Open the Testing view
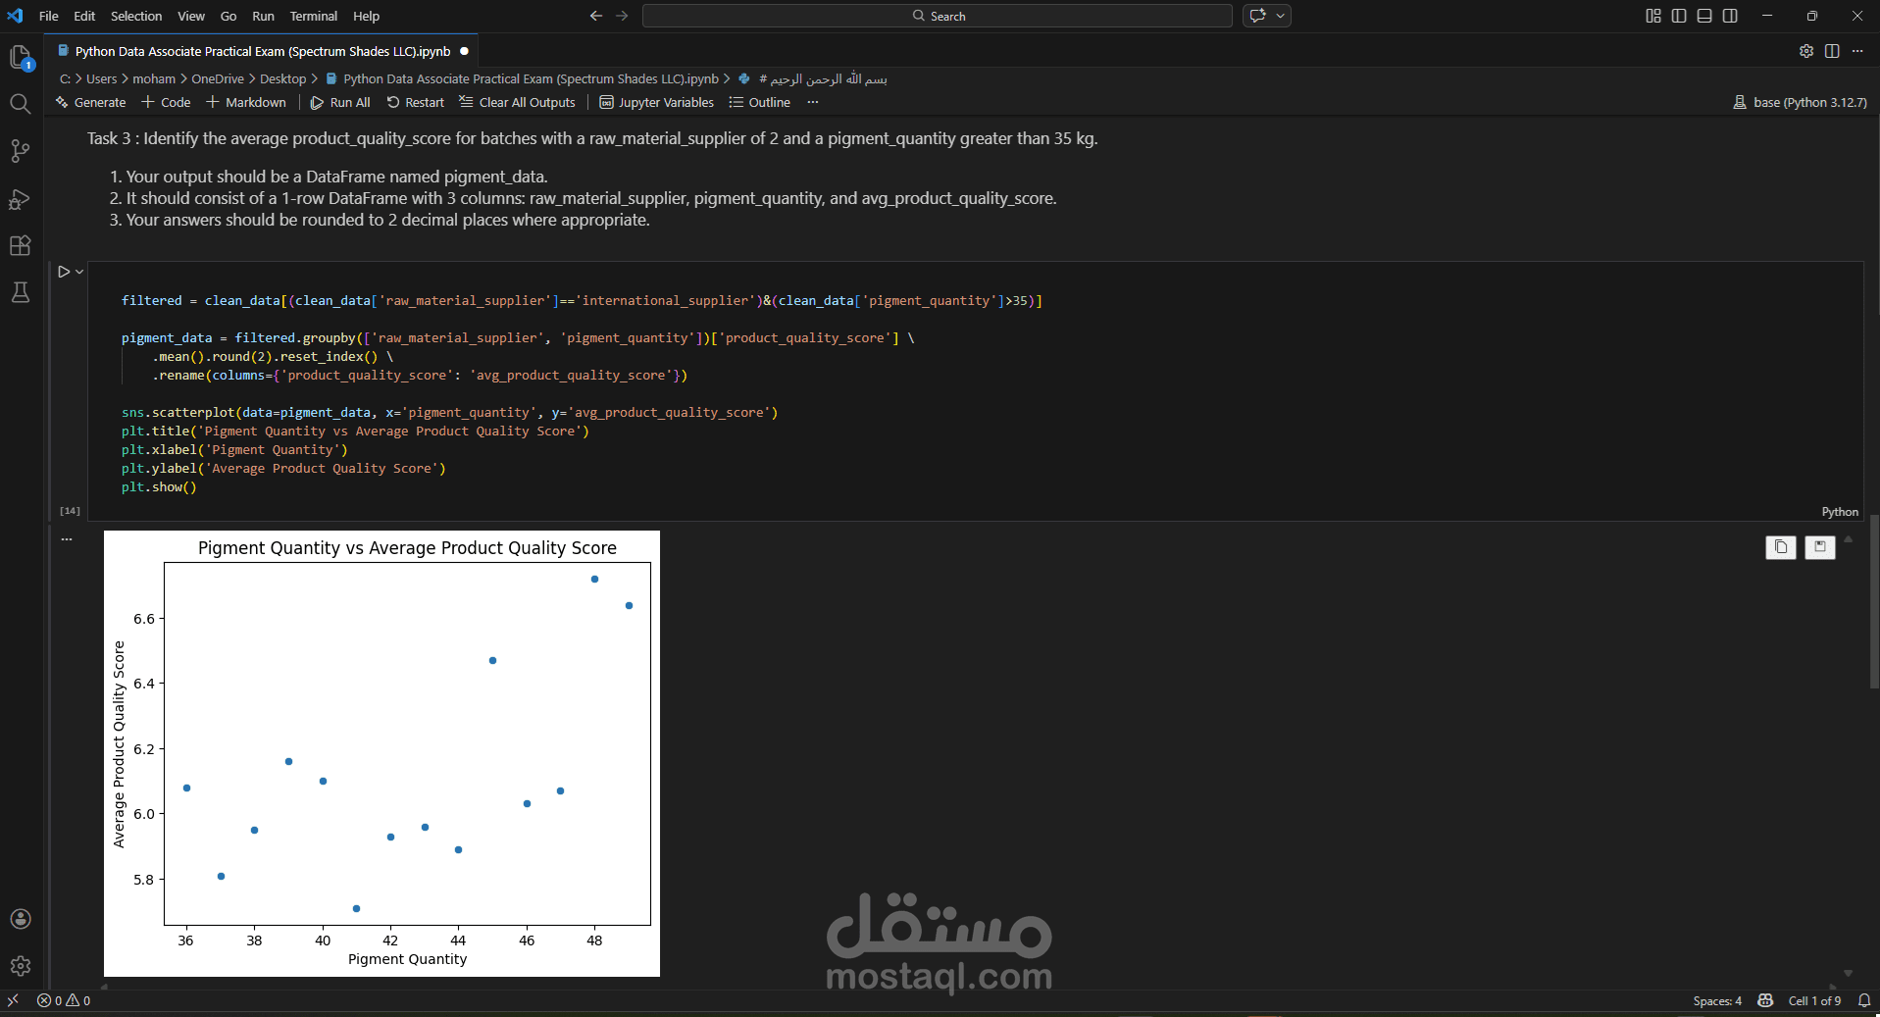Image resolution: width=1880 pixels, height=1017 pixels. [20, 292]
